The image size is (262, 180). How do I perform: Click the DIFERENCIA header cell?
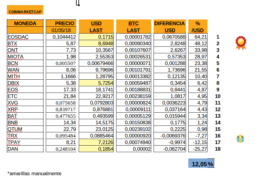169,23
